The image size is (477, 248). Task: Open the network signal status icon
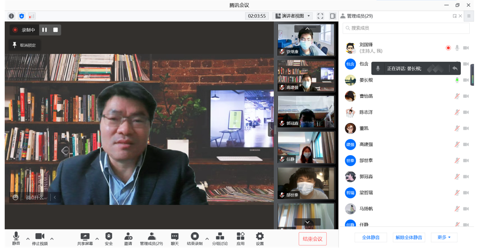click(x=32, y=16)
